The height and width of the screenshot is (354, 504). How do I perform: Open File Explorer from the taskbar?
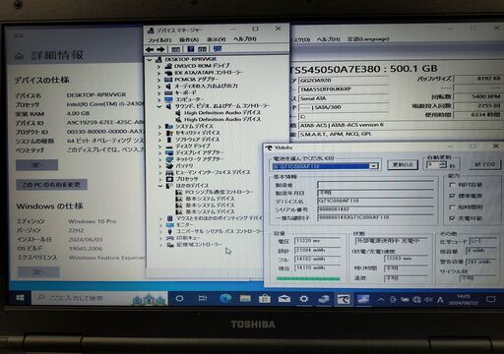tap(245, 299)
